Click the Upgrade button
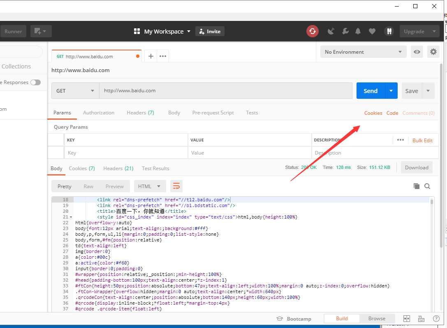Image resolution: width=447 pixels, height=328 pixels. (414, 31)
